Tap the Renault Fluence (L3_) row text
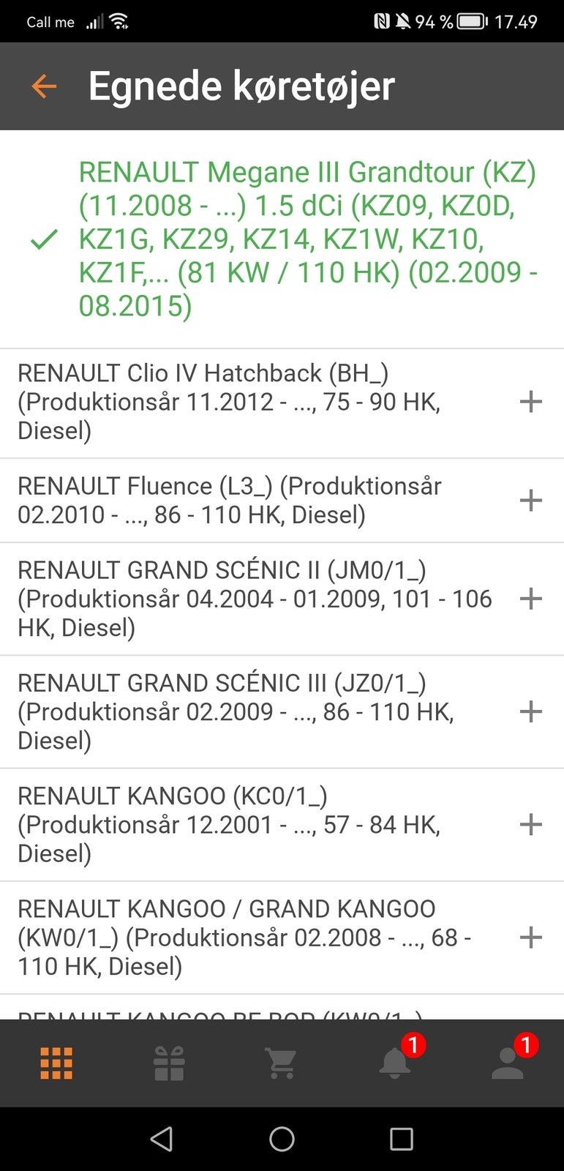 pyautogui.click(x=230, y=501)
